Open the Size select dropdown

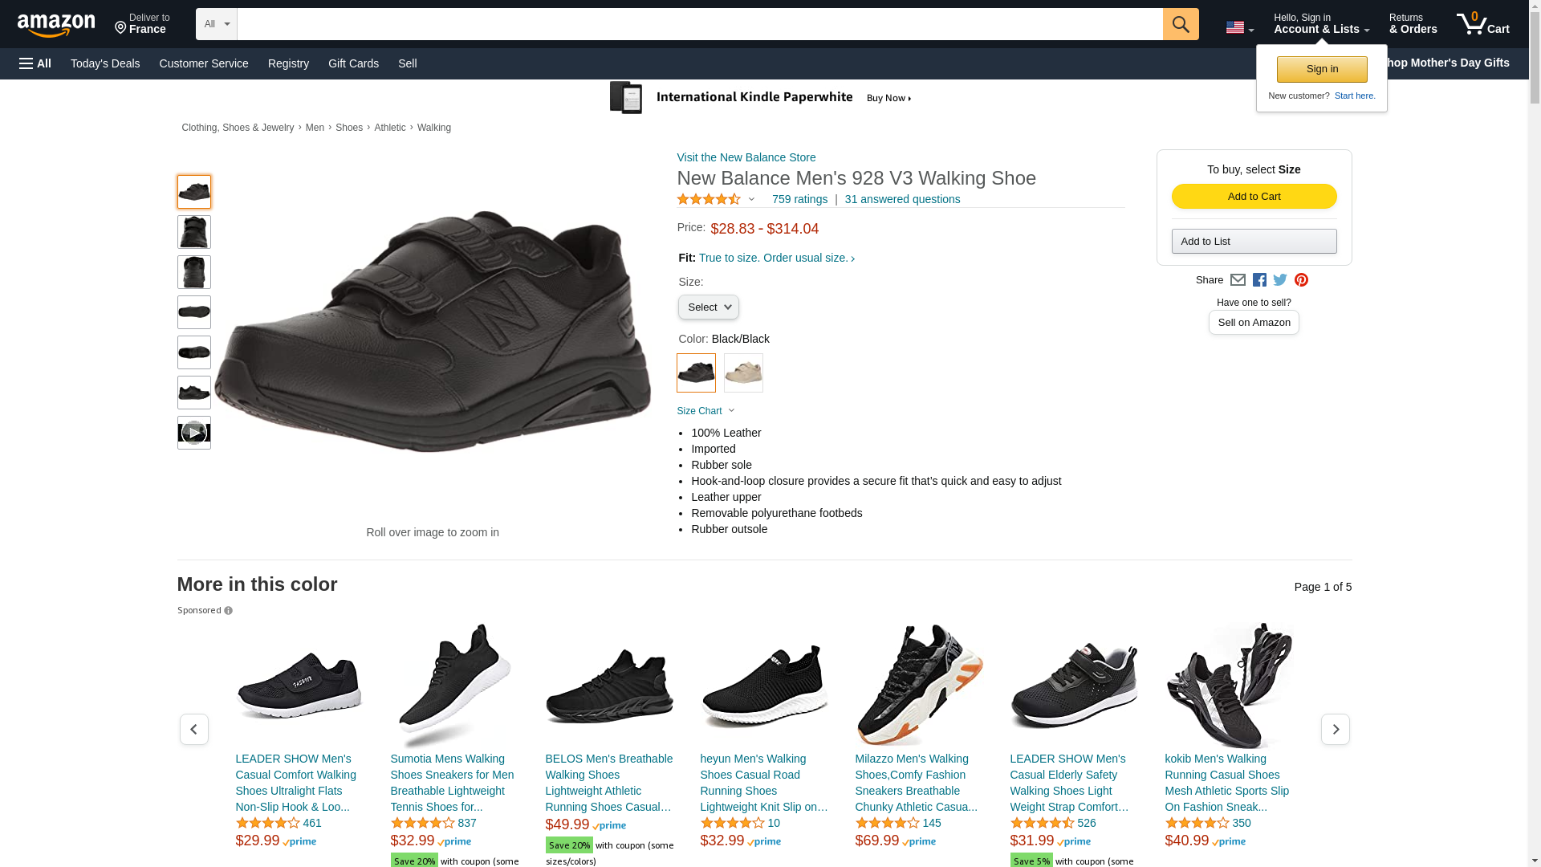click(708, 307)
